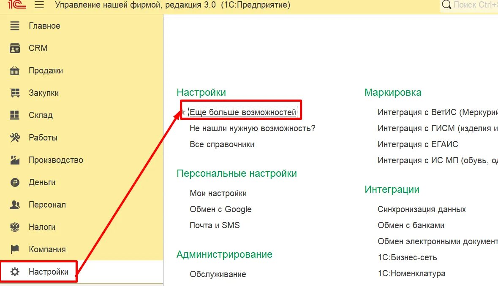
Task: Click the Деньги ruble coin icon
Action: click(15, 182)
